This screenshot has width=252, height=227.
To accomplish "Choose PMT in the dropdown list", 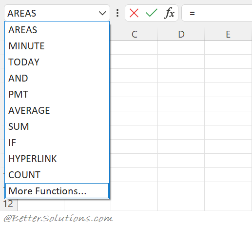I will click(57, 94).
